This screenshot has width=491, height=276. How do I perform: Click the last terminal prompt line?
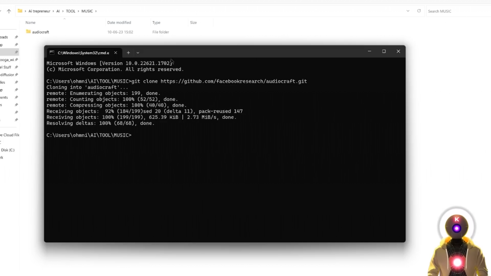[89, 135]
